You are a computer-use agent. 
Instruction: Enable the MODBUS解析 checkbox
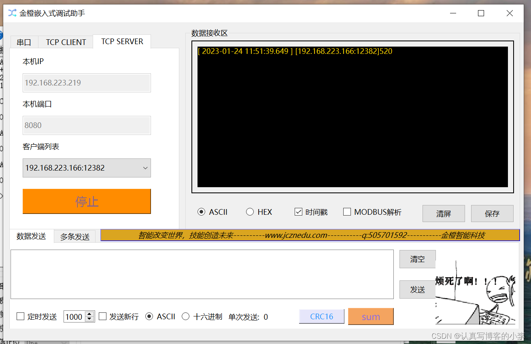(372, 212)
